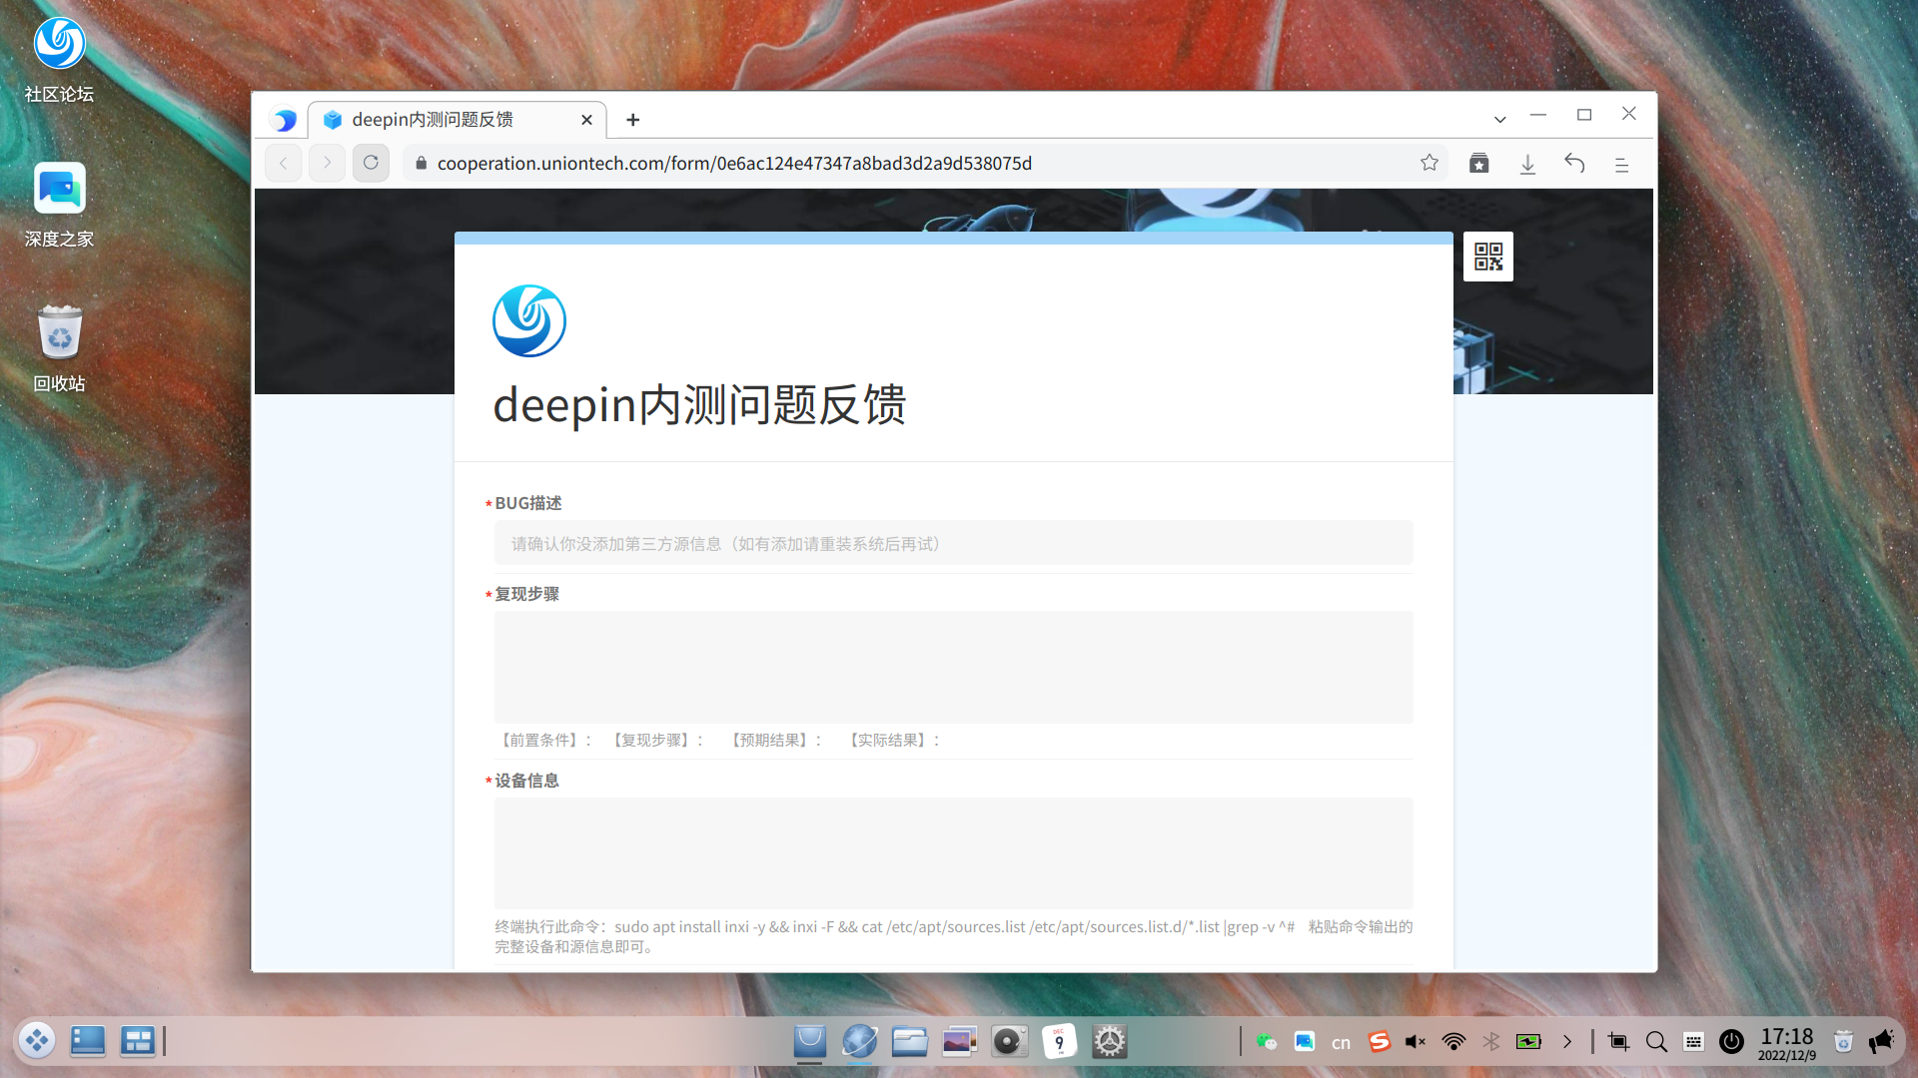Click the screenshot tool tray icon
Image resolution: width=1918 pixels, height=1078 pixels.
coord(1618,1042)
